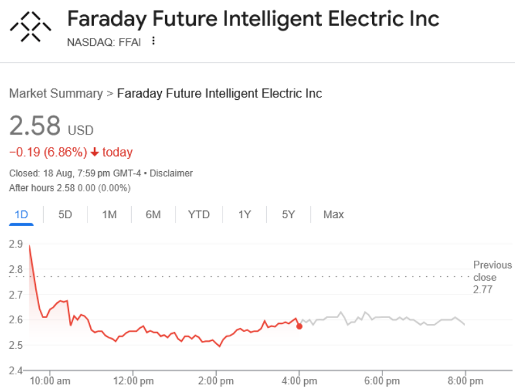Select the 6M range tab
The image size is (515, 390).
pyautogui.click(x=153, y=214)
